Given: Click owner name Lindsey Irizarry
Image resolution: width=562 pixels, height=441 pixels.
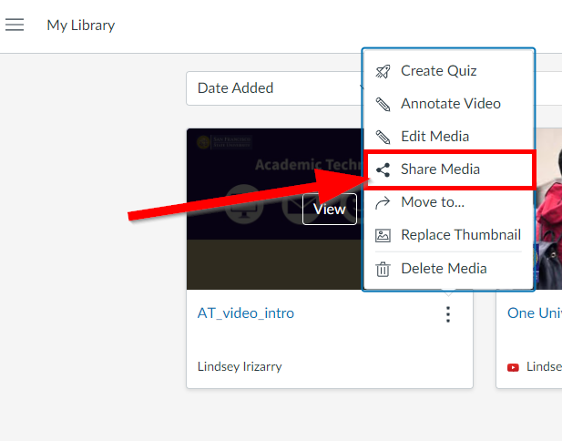Looking at the screenshot, I should pyautogui.click(x=240, y=367).
